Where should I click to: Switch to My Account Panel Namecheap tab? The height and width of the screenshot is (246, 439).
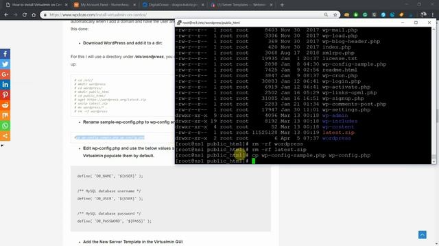click(104, 5)
